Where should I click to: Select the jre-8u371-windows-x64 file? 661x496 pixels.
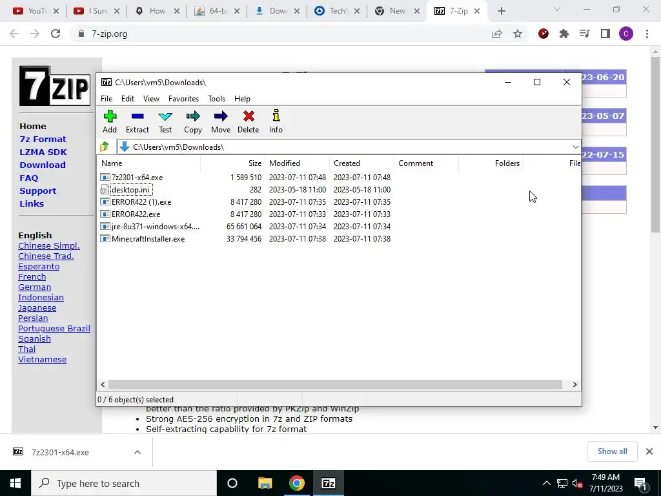[156, 227]
